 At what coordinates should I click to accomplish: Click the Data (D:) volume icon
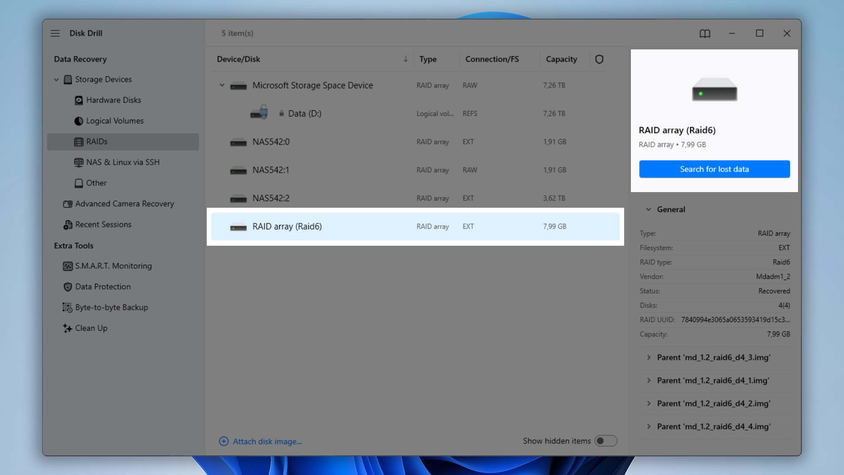(x=259, y=113)
